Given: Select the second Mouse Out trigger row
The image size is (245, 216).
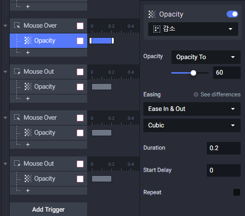Looking at the screenshot, I should [x=48, y=164].
